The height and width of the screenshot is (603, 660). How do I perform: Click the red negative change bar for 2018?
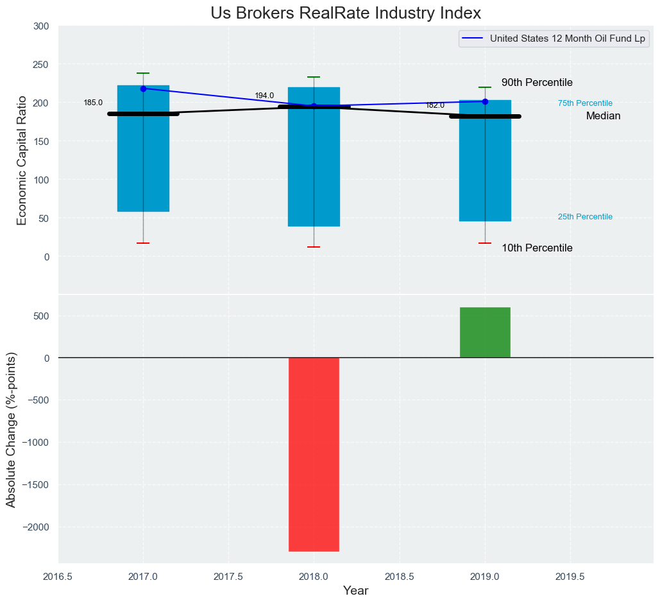314,454
